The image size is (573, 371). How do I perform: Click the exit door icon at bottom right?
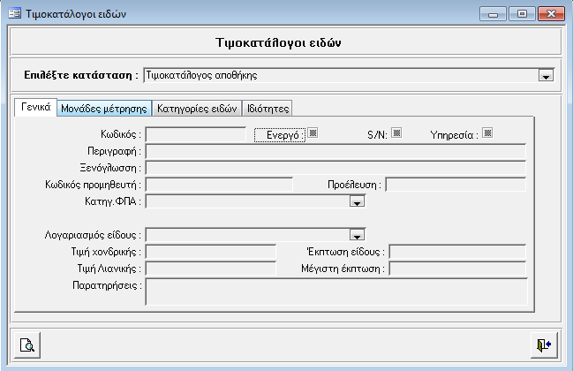(x=544, y=344)
